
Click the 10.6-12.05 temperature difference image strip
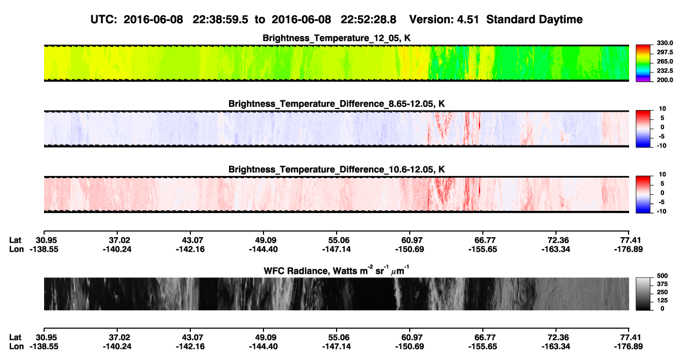(336, 194)
